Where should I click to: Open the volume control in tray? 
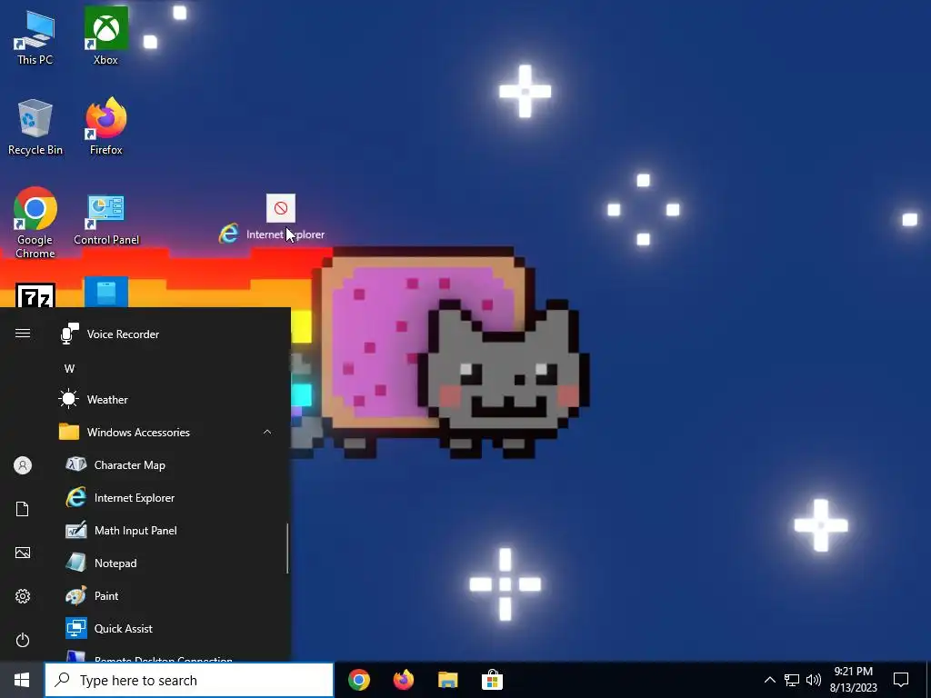pyautogui.click(x=814, y=680)
